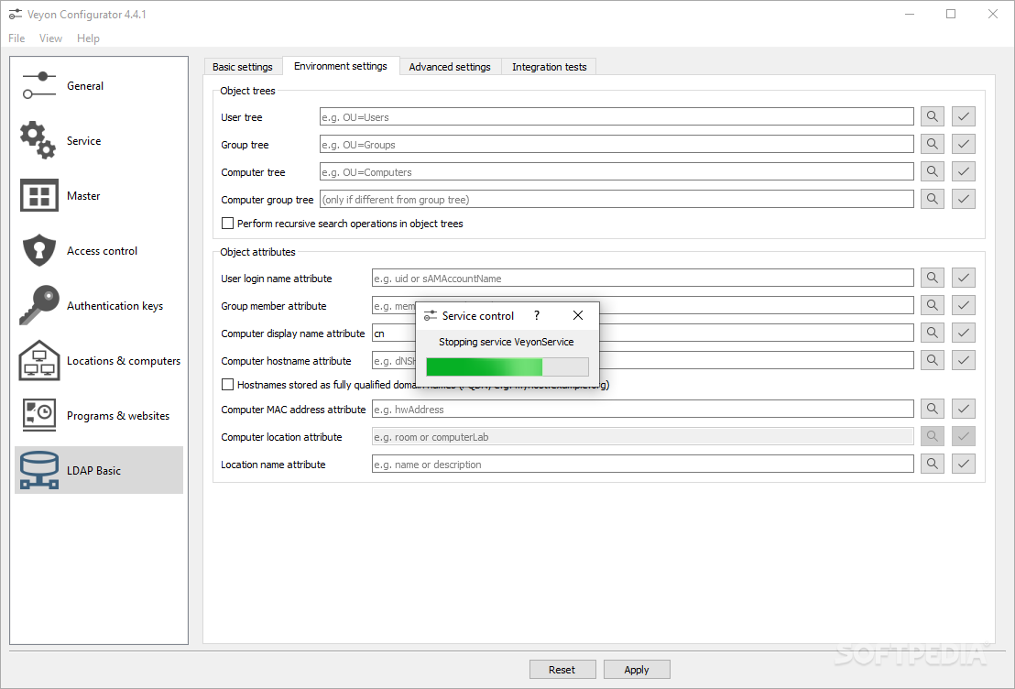Test User tree with checkmark button
Viewport: 1015px width, 689px height.
click(963, 116)
